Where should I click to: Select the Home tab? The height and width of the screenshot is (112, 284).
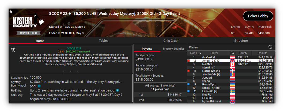(x=40, y=41)
